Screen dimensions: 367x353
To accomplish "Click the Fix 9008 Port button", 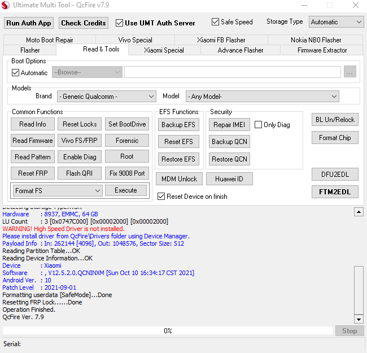I will point(127,173).
